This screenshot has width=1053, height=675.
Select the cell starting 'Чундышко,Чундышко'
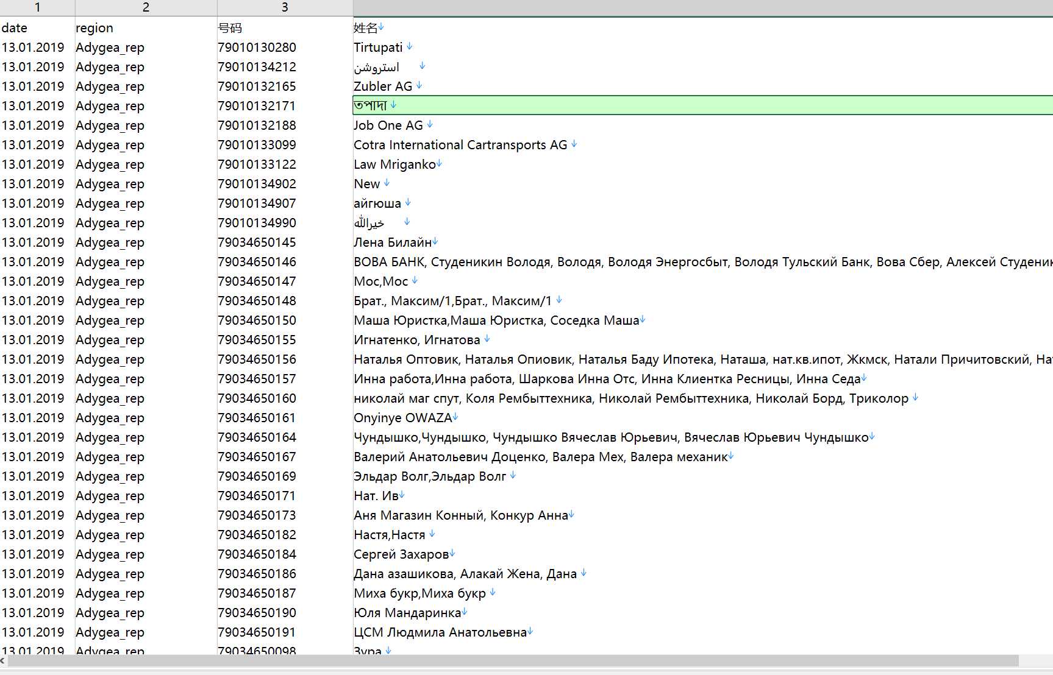[703, 437]
